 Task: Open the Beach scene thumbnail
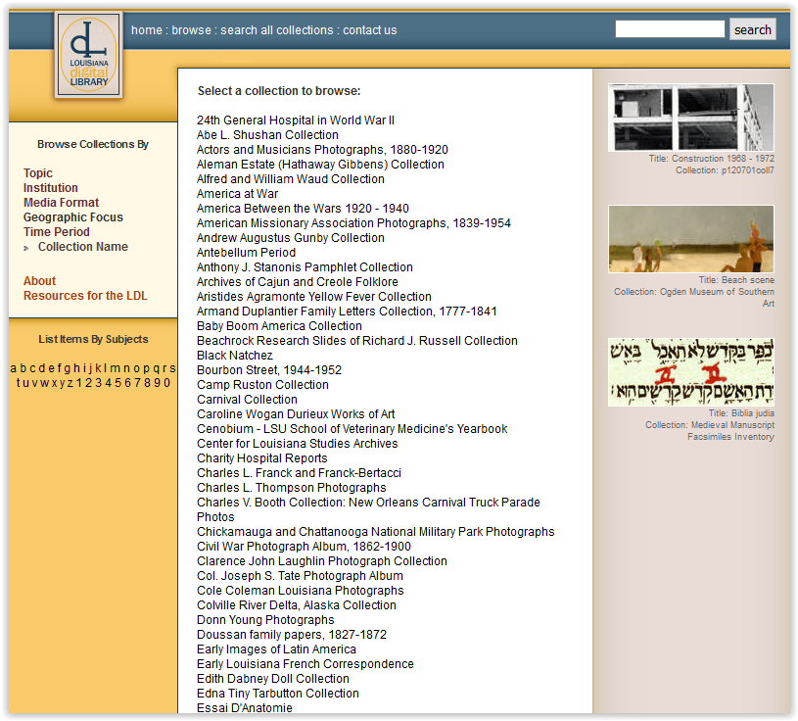691,239
